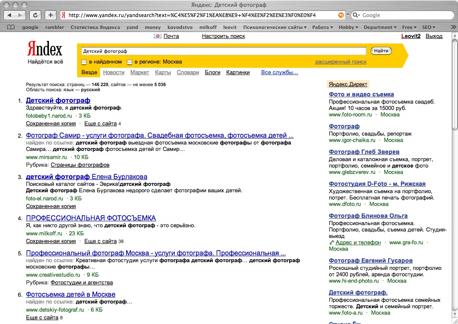Screen dimensions: 458x324
Task: Go forward with the Safari forward arrow
Action: click(x=20, y=15)
